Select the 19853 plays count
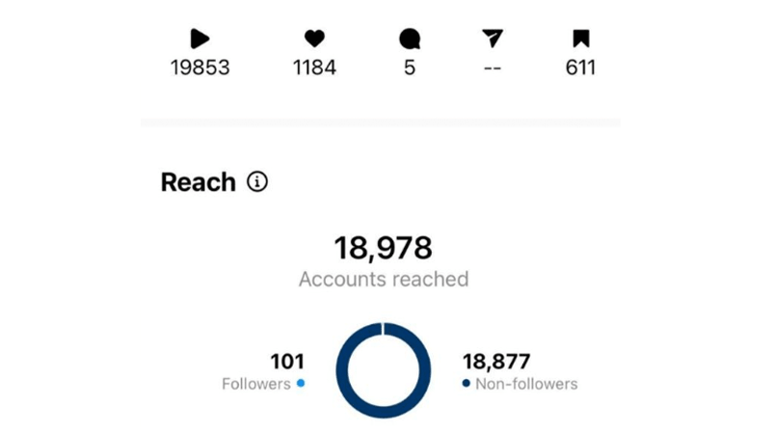This screenshot has height=434, width=771. click(199, 68)
